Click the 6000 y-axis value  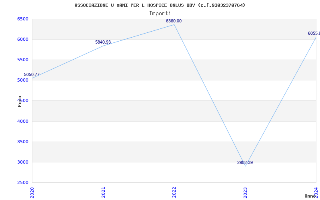coord(22,39)
